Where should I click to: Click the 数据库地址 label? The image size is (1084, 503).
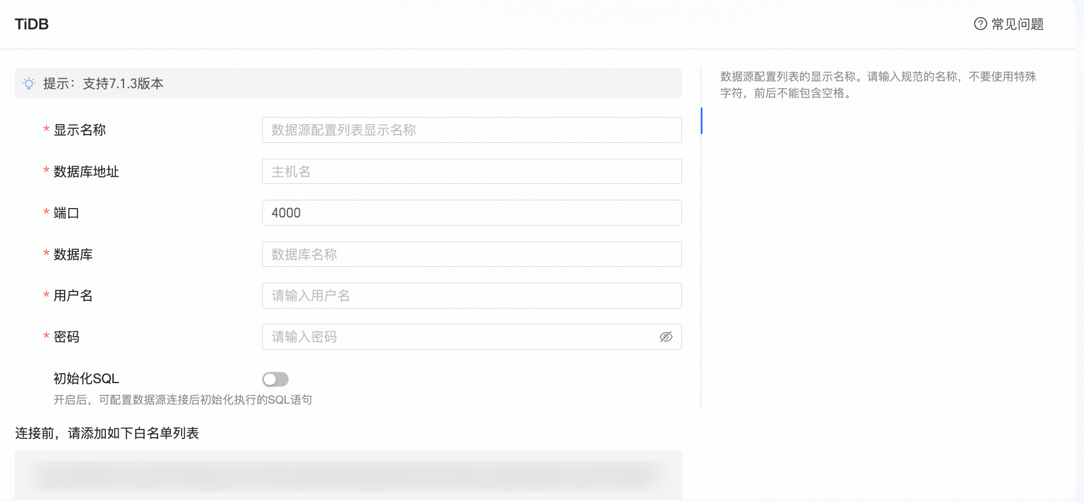86,172
